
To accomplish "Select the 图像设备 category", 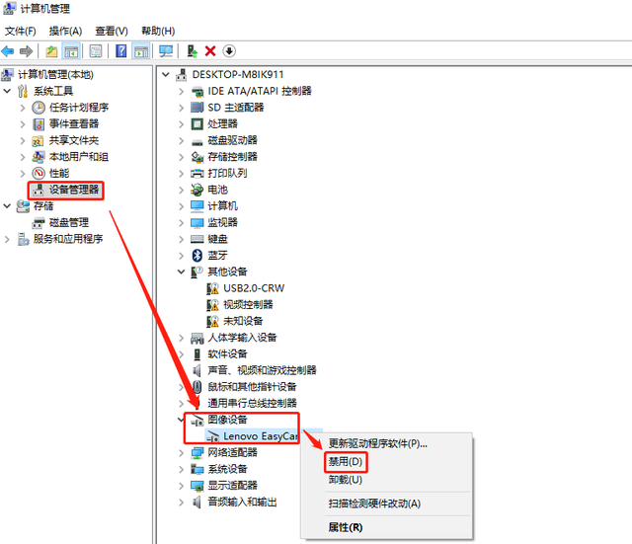I will coord(227,420).
